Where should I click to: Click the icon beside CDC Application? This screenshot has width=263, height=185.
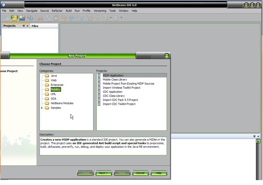click(99, 92)
